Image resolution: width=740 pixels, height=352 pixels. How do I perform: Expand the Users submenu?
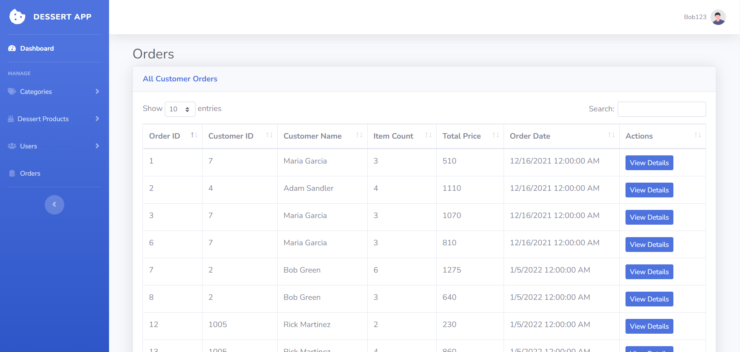click(97, 146)
